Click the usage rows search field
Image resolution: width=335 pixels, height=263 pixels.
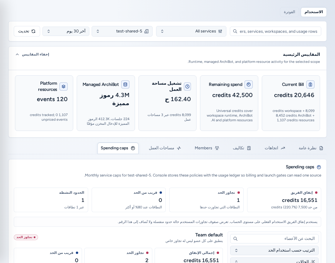click(x=275, y=31)
